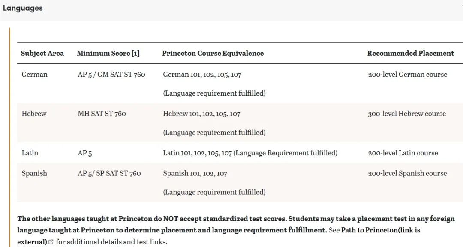Click the external link icon after "external)"

[x=51, y=242]
